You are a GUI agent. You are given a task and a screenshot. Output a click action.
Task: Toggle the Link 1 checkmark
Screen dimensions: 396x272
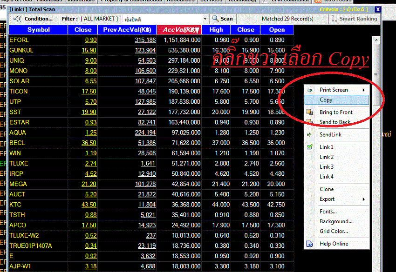(310, 147)
